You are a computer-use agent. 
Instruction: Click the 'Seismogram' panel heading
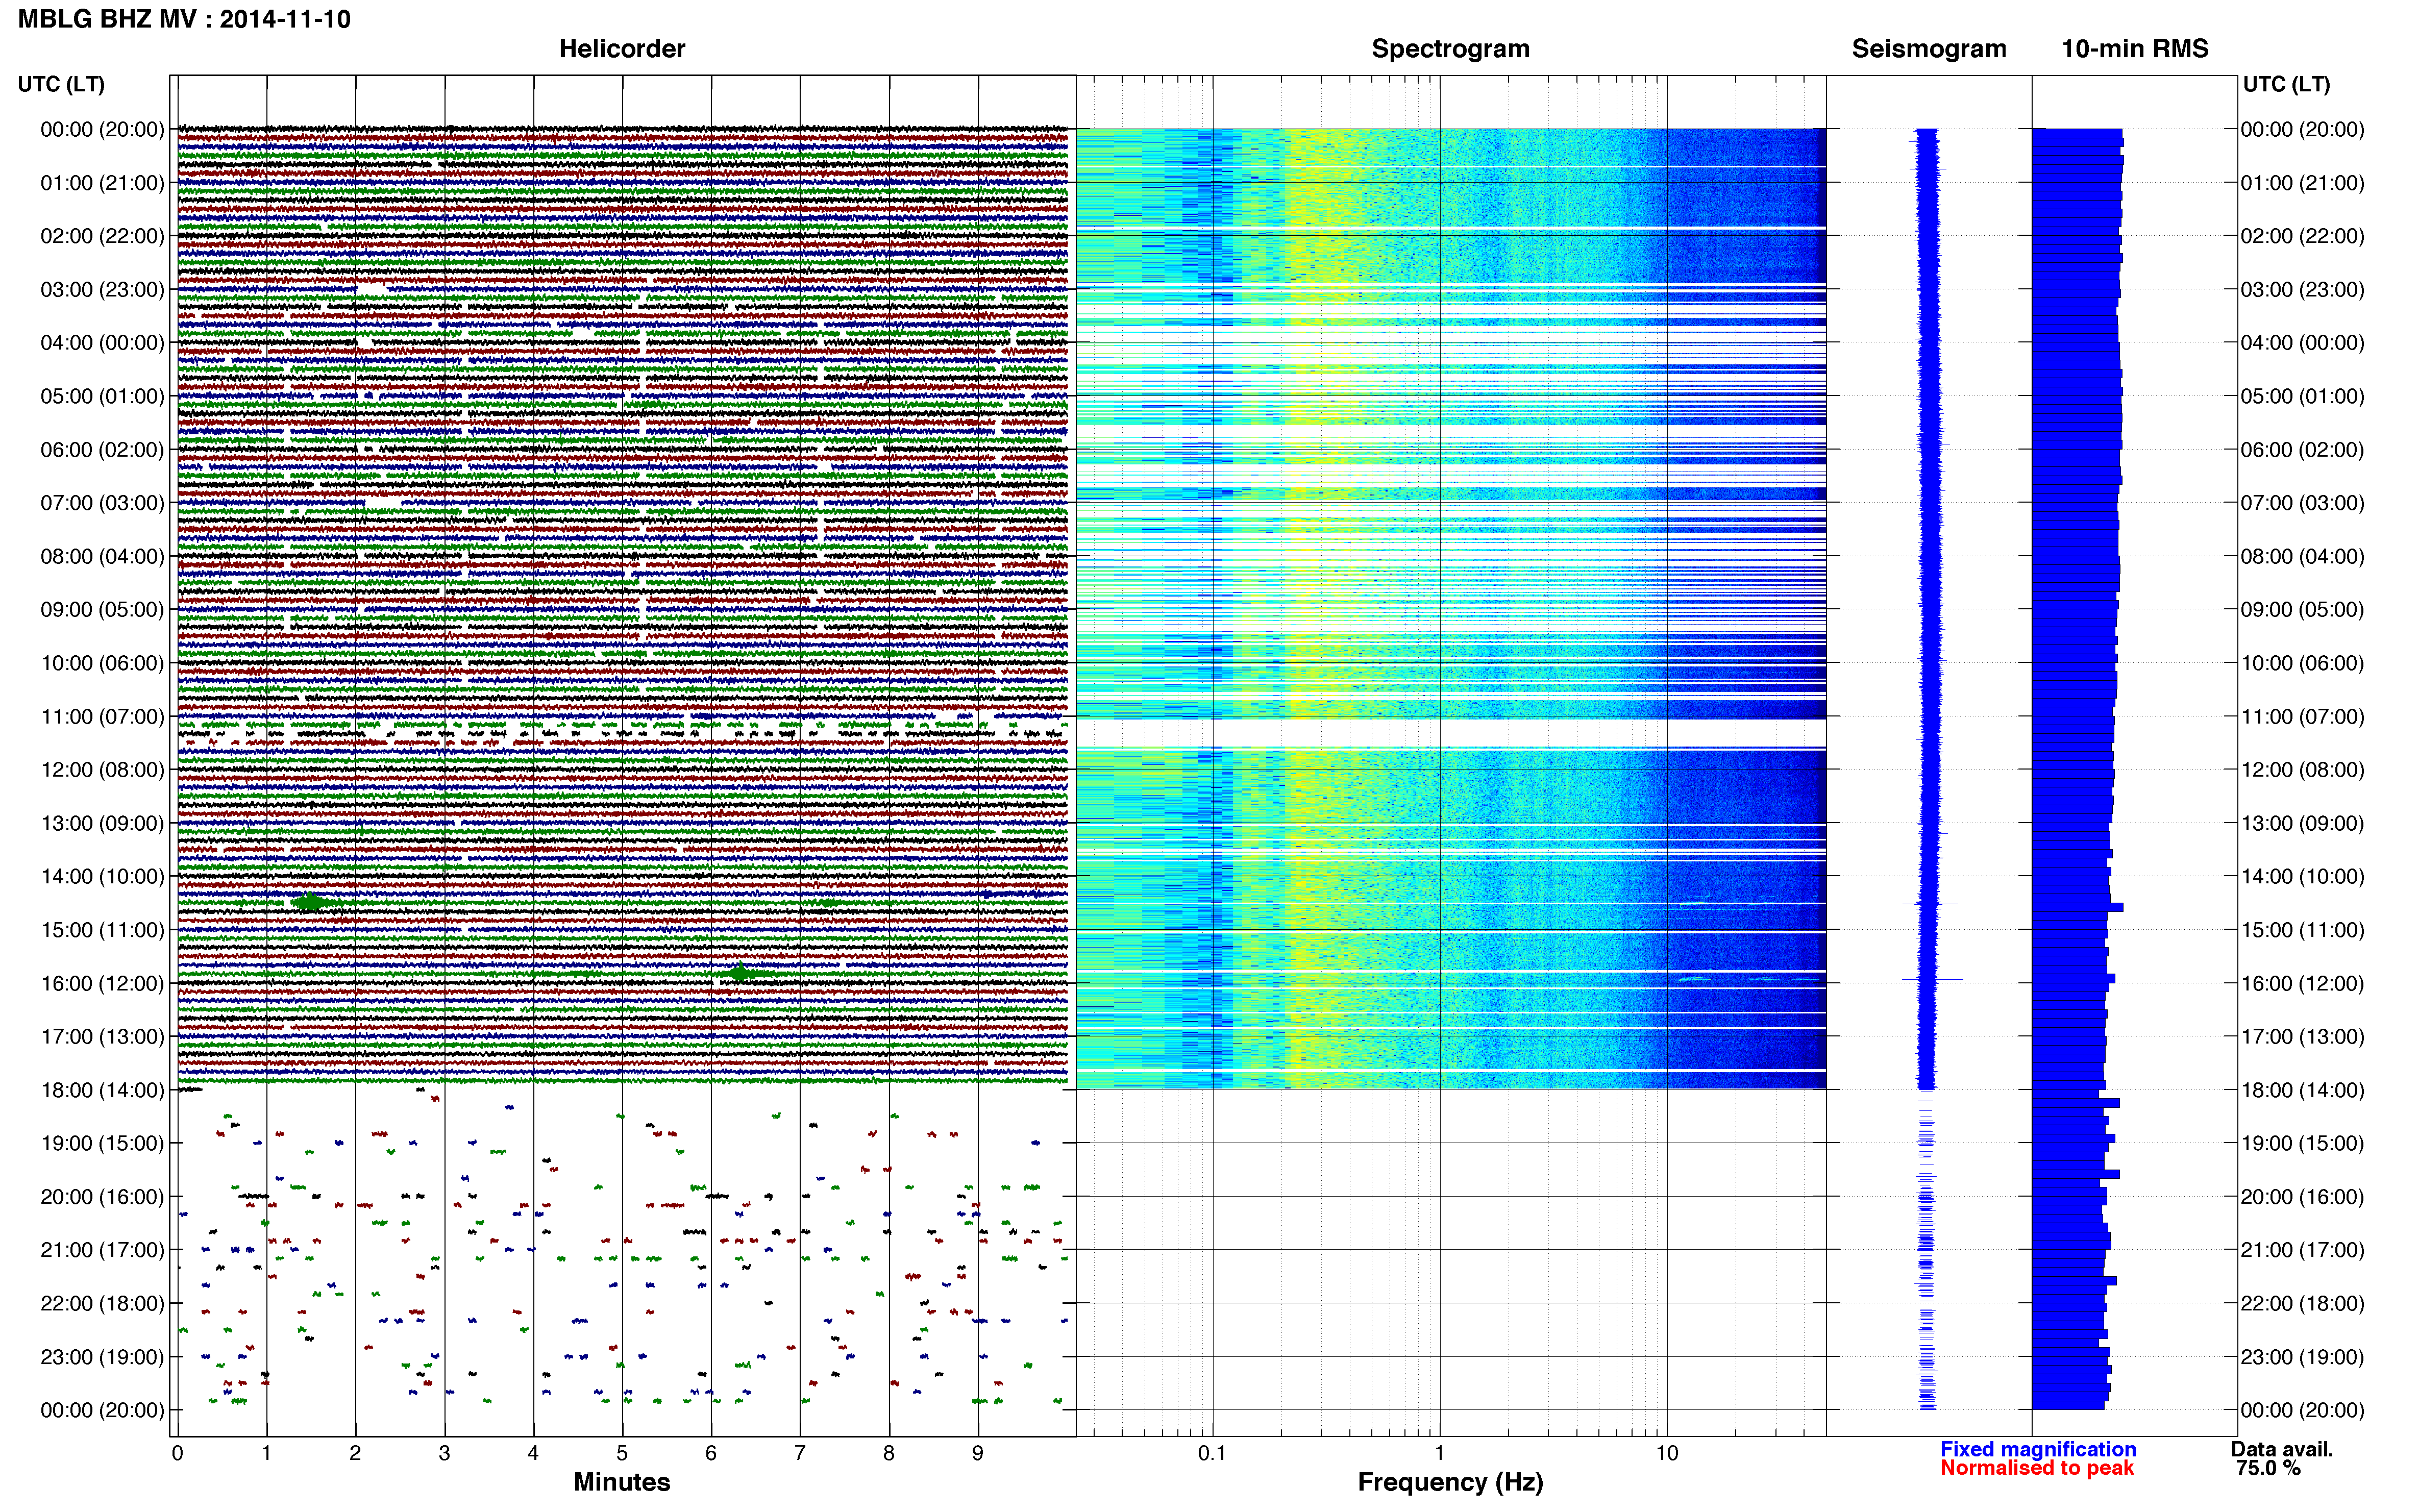click(x=1929, y=49)
